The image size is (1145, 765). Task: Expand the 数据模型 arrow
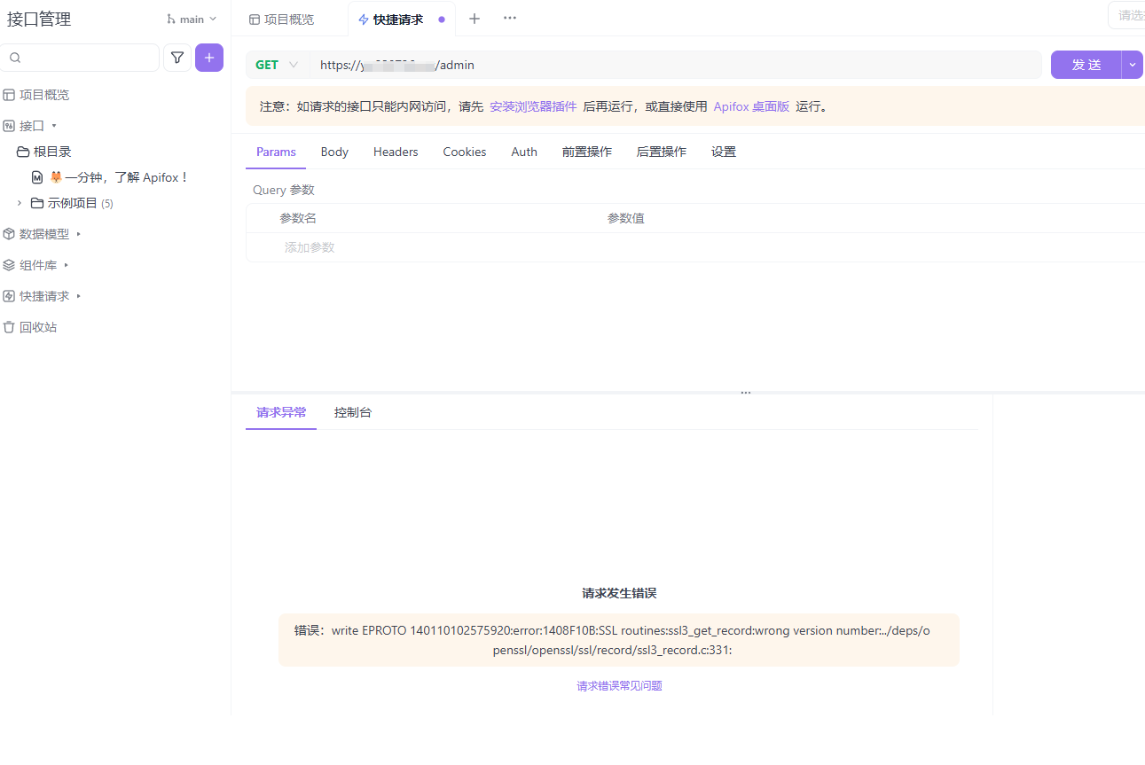tap(78, 234)
